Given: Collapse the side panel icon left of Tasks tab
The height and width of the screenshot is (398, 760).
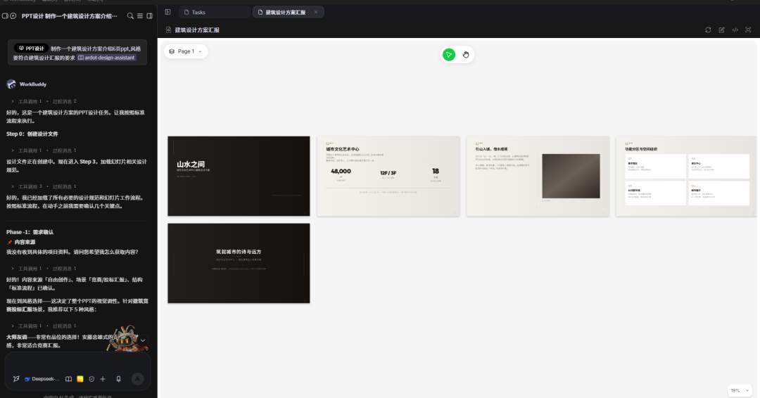Looking at the screenshot, I should tap(167, 12).
